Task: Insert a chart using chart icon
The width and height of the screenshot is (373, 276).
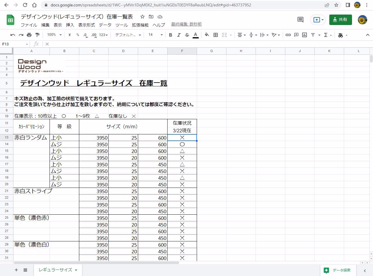Action: pos(305,35)
